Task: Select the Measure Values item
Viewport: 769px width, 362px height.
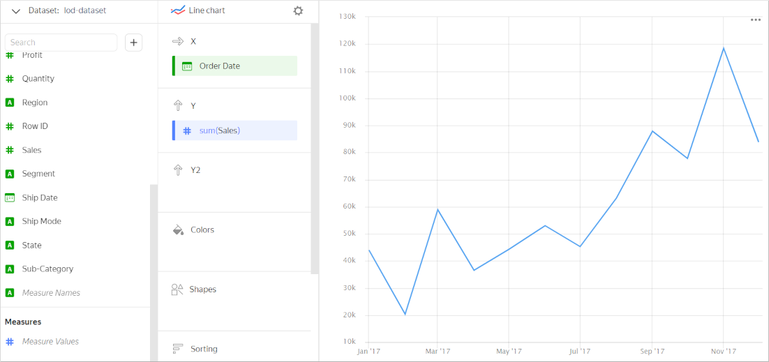Action: click(x=50, y=341)
